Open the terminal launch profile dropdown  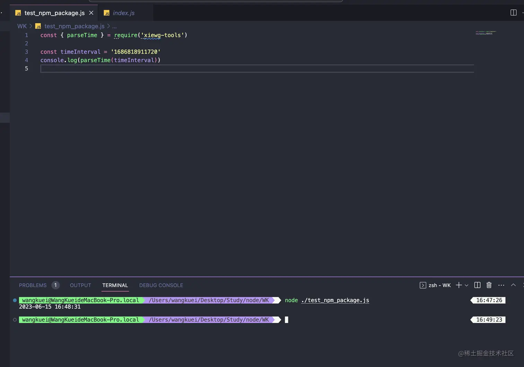[466, 285]
